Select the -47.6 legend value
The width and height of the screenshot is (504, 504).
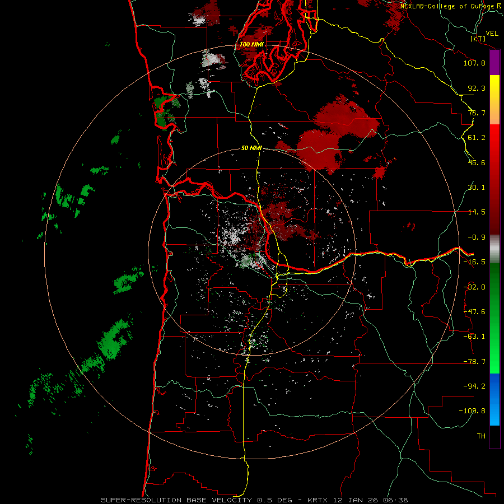[x=474, y=312]
